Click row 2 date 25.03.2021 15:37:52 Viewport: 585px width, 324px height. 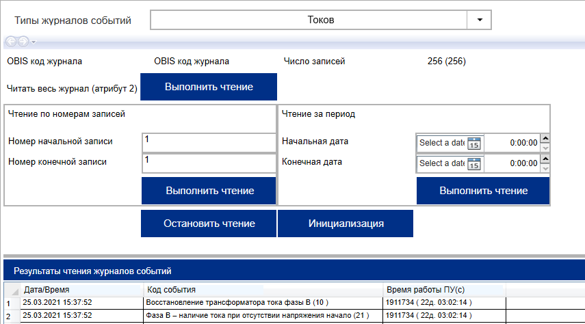[x=81, y=316]
